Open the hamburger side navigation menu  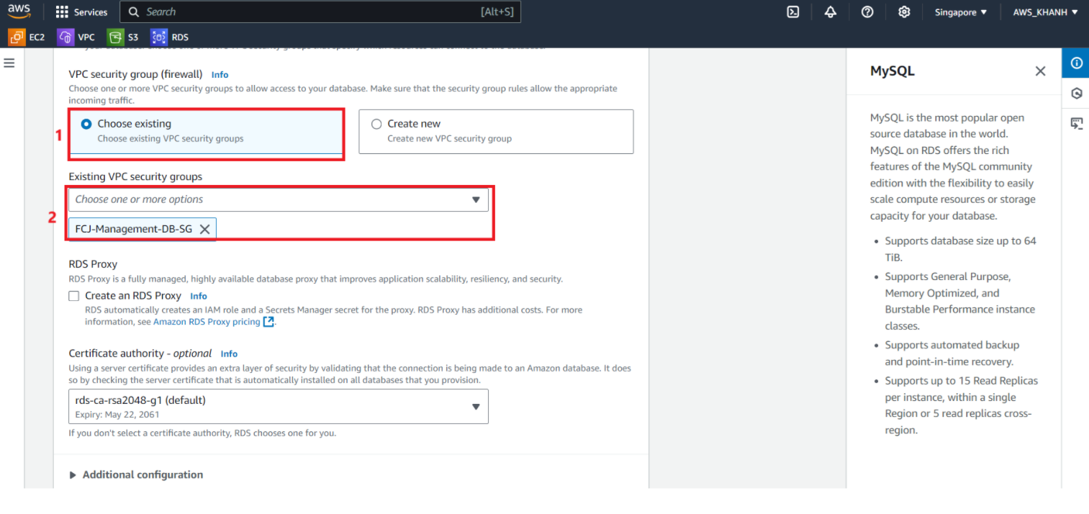pyautogui.click(x=9, y=63)
